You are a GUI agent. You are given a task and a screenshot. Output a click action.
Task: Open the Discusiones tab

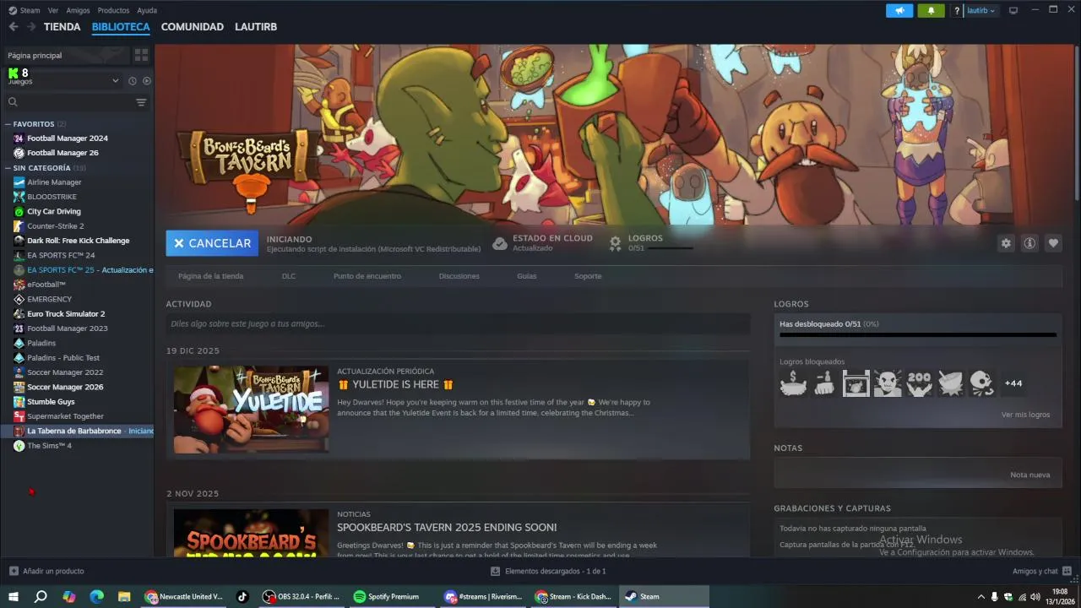[x=459, y=276]
